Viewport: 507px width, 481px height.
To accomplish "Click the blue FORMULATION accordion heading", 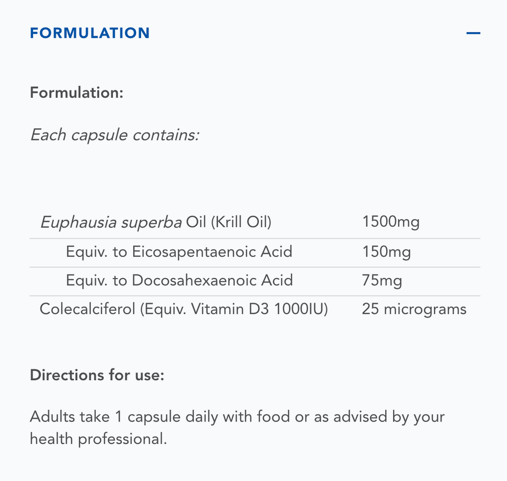I will coord(90,33).
